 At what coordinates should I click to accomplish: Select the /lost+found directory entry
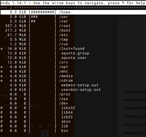pyautogui.click(x=72, y=49)
